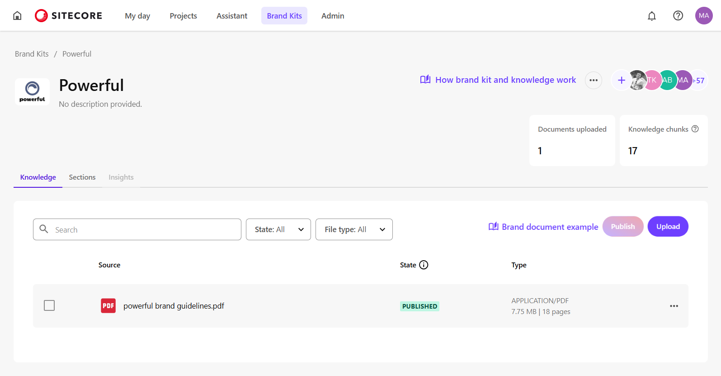Click the AB member avatar
The width and height of the screenshot is (721, 376).
tap(667, 80)
